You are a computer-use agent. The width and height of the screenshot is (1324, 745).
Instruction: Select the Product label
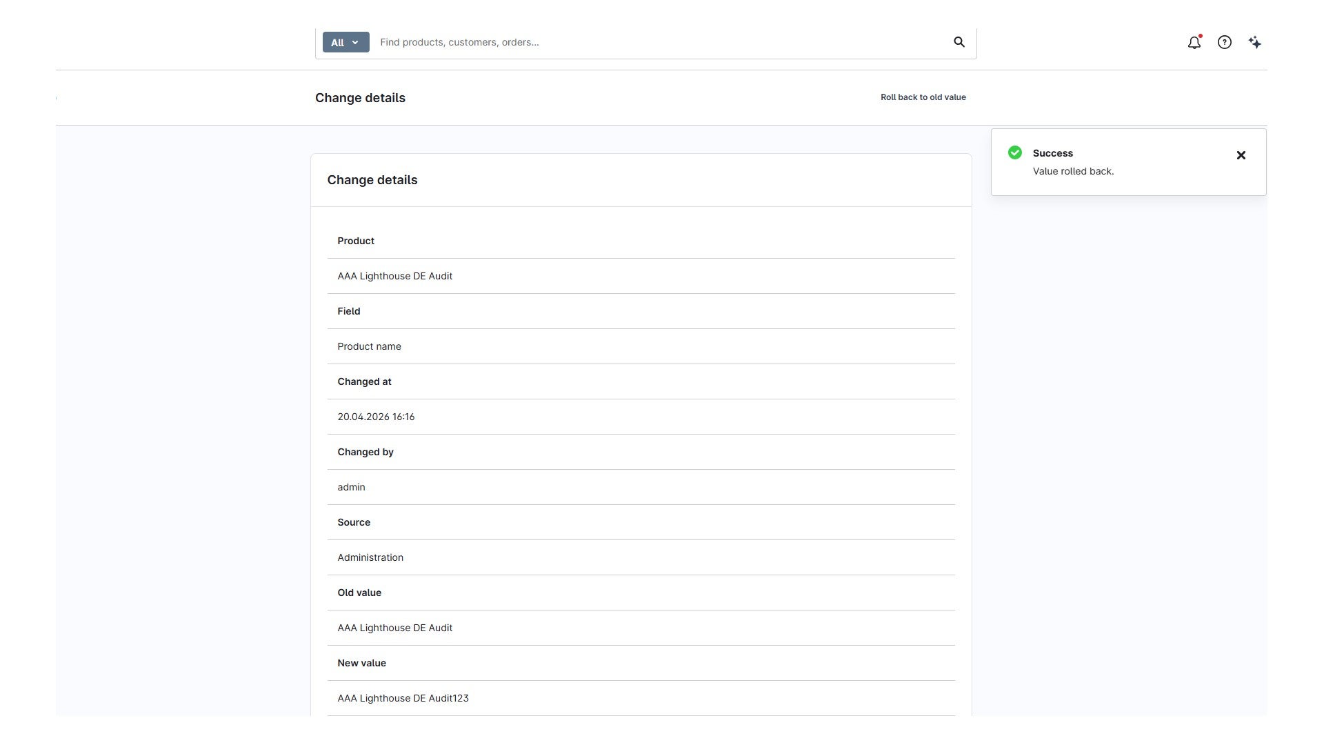coord(356,241)
